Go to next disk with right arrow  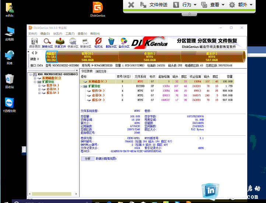[x=36, y=53]
